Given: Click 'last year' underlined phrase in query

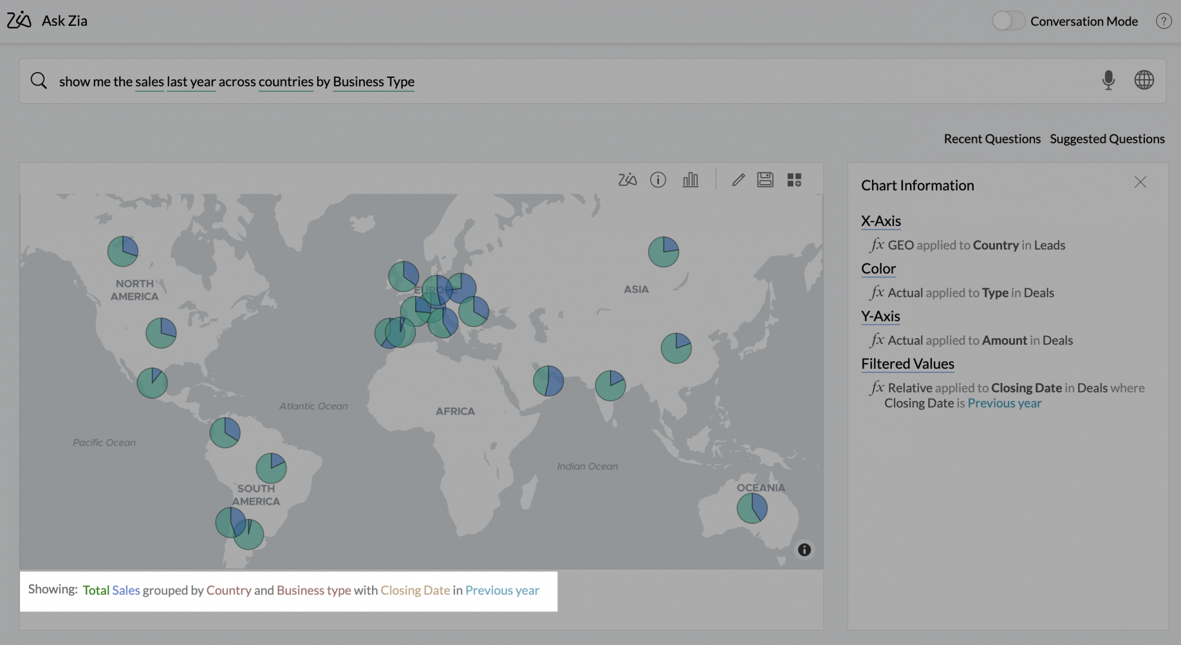Looking at the screenshot, I should [x=191, y=81].
